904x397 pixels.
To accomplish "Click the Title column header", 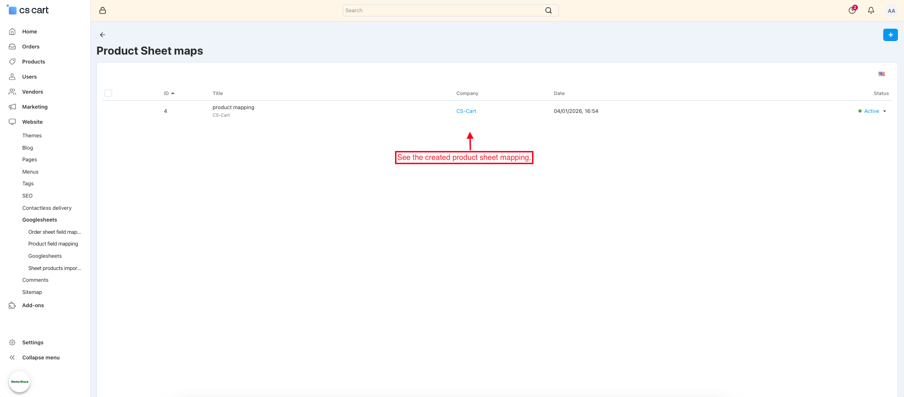I will (218, 93).
